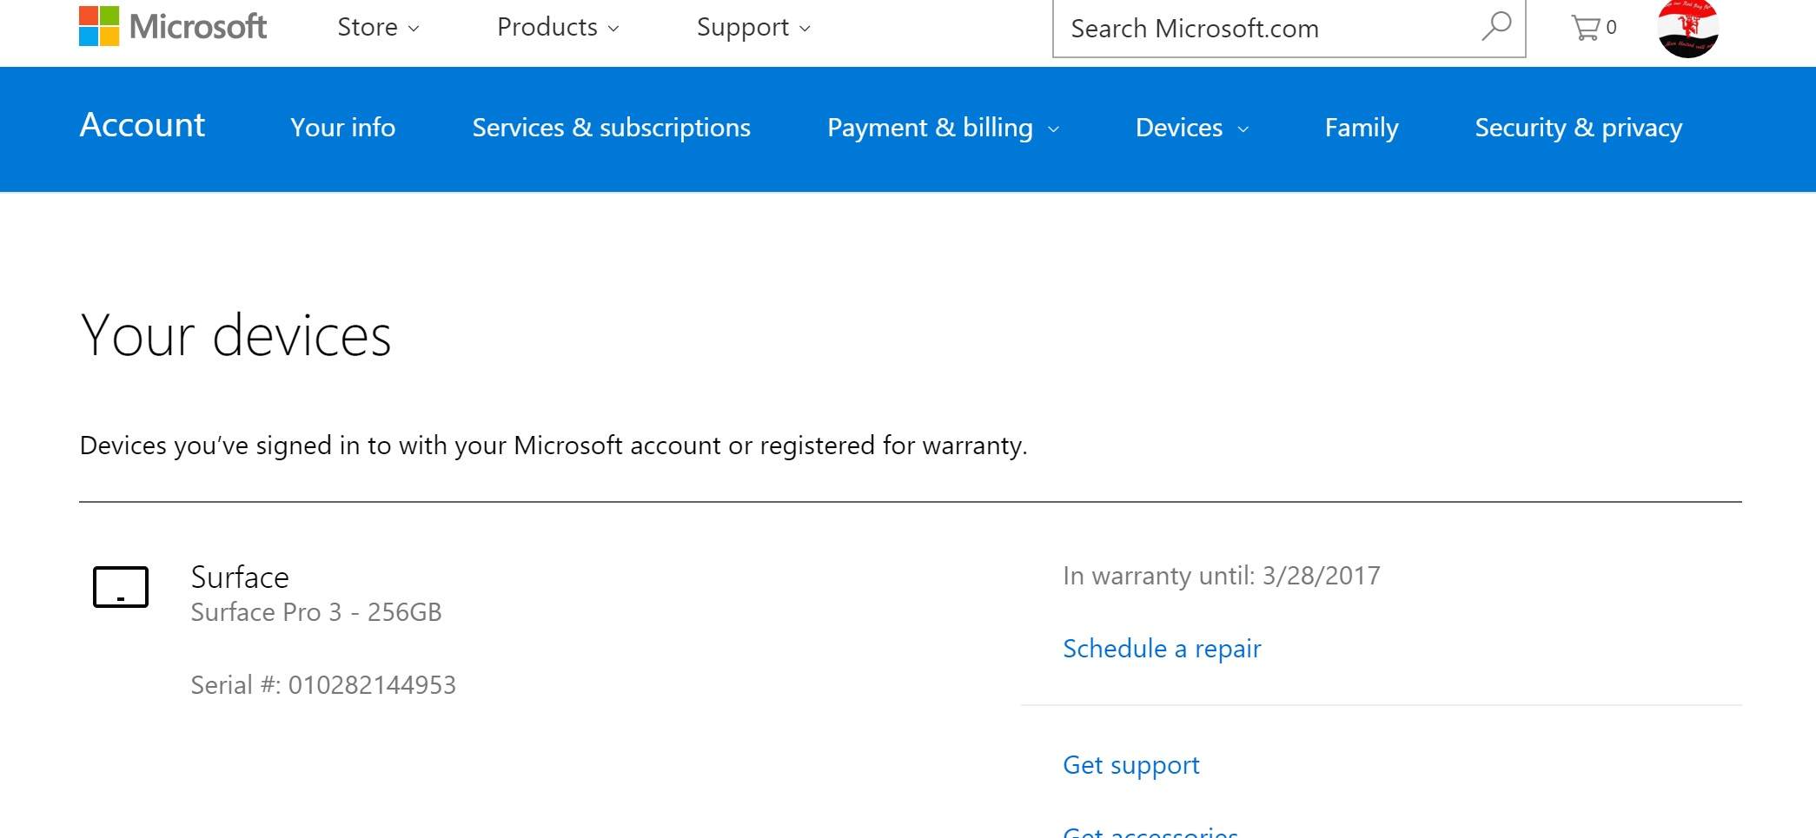The width and height of the screenshot is (1816, 838).
Task: Expand the Products dropdown menu
Action: coord(558,27)
